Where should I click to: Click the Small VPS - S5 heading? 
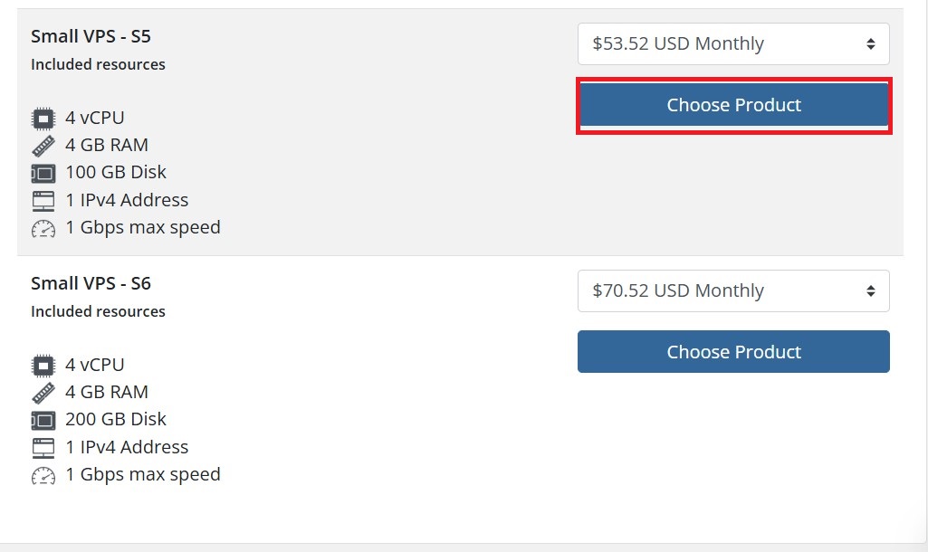[91, 37]
